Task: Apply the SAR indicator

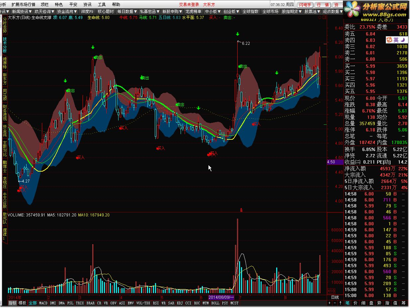Action: [171, 303]
